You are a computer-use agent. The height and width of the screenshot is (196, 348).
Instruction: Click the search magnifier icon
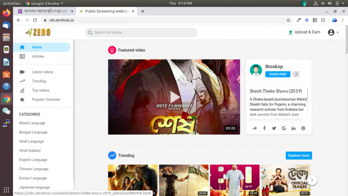tap(90, 32)
